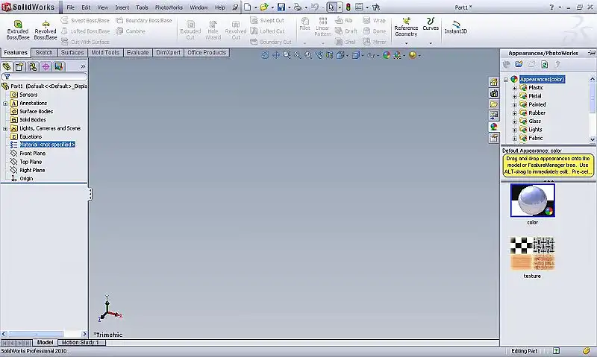Open the Reference Geometry tool
The width and height of the screenshot is (597, 357).
pos(406,28)
